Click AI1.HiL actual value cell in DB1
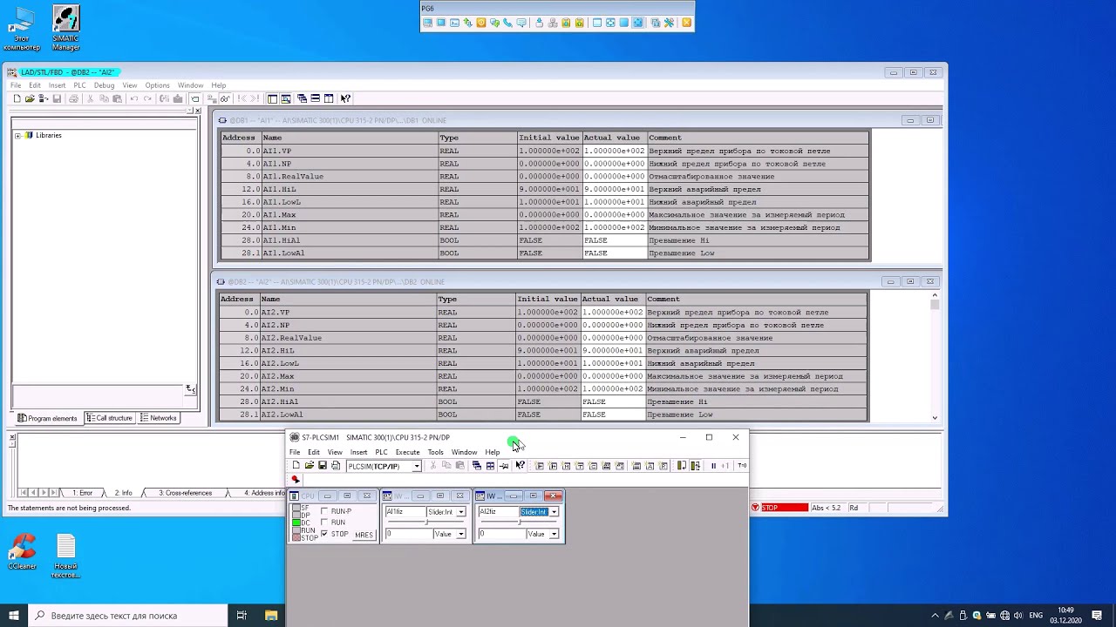Image resolution: width=1116 pixels, height=627 pixels. pos(615,189)
